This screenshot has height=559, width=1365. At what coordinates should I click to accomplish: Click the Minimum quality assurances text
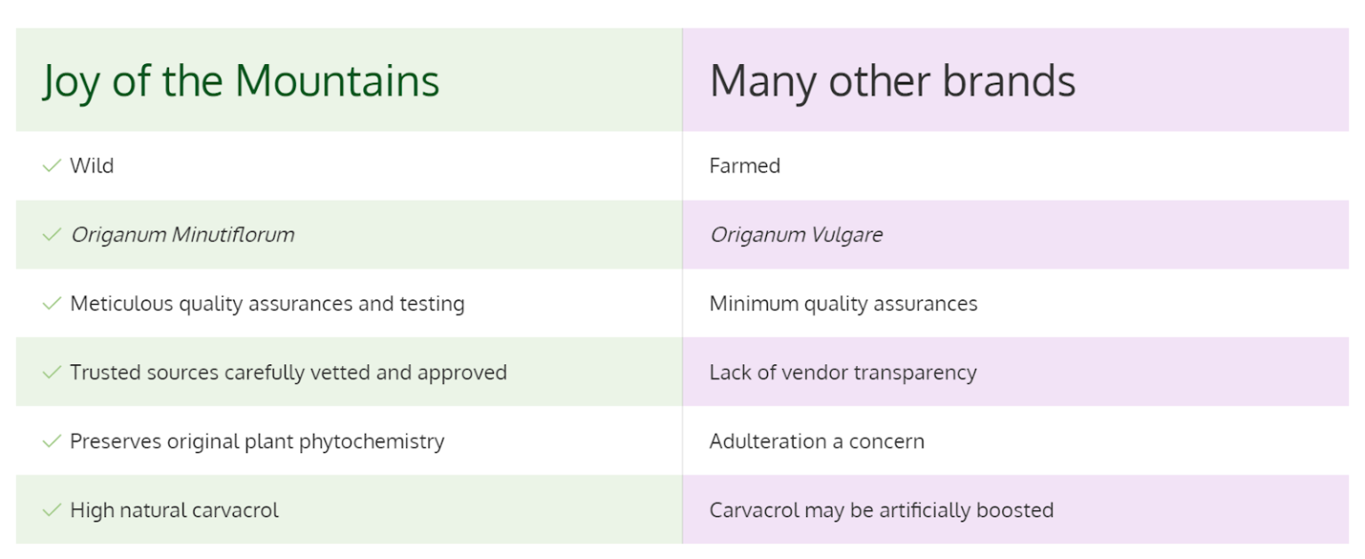[842, 304]
